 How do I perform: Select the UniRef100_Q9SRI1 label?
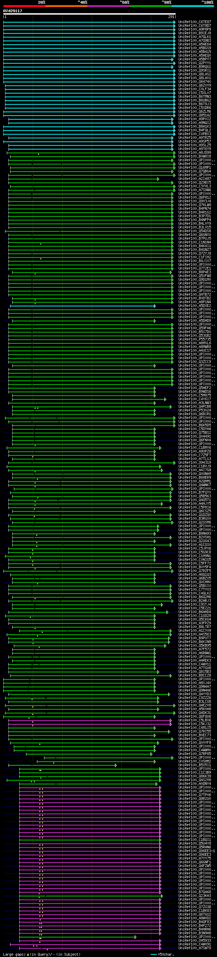point(194,71)
